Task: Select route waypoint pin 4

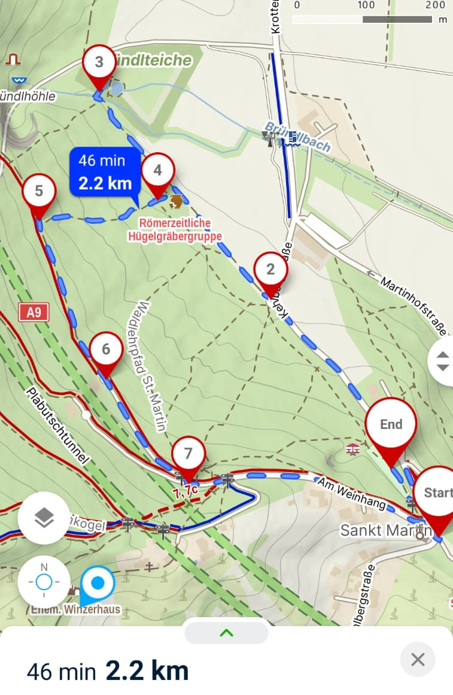Action: pos(158,174)
